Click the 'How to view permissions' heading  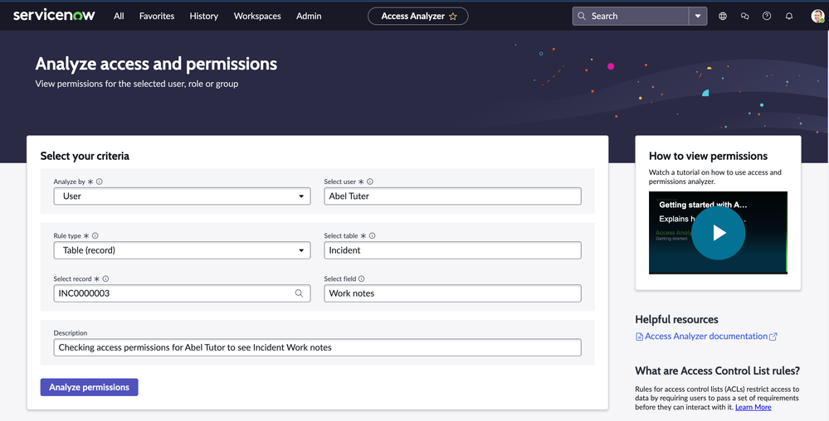click(x=708, y=156)
